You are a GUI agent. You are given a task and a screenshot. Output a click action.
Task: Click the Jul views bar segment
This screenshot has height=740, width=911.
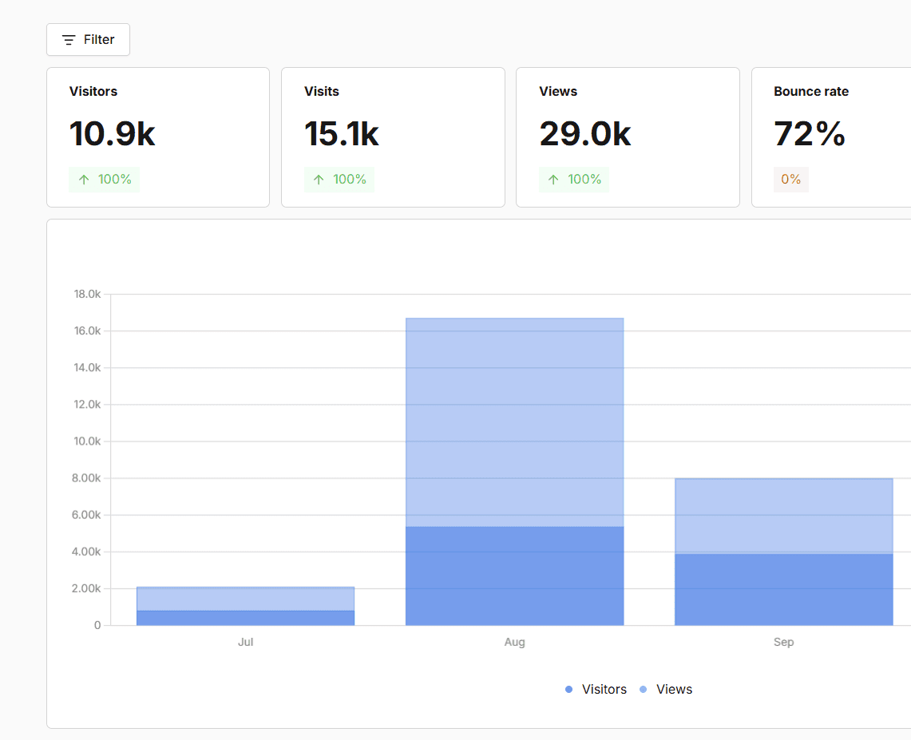tap(245, 599)
